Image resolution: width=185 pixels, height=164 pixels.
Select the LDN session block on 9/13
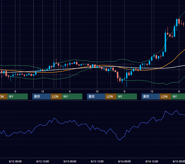pos(111,96)
